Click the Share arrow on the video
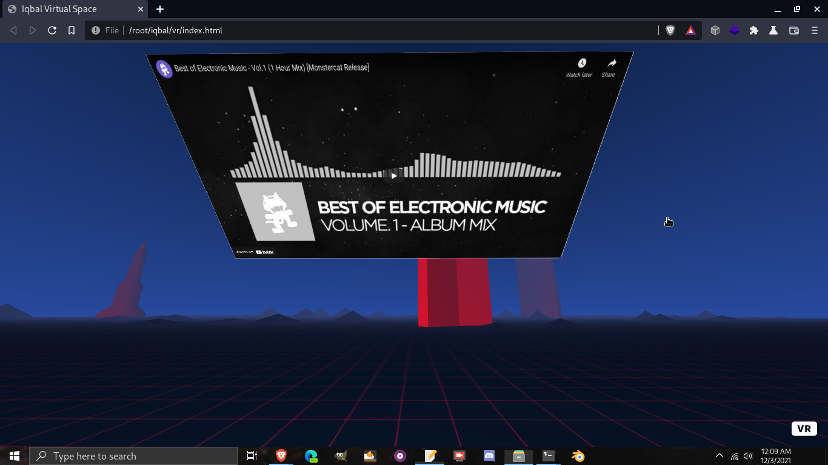The height and width of the screenshot is (465, 828). coord(609,67)
